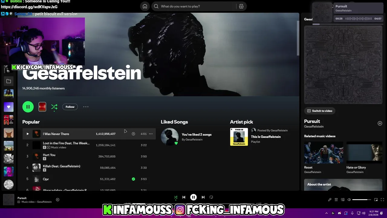Follow Gesaffelstein
The image size is (387, 218).
pyautogui.click(x=70, y=107)
